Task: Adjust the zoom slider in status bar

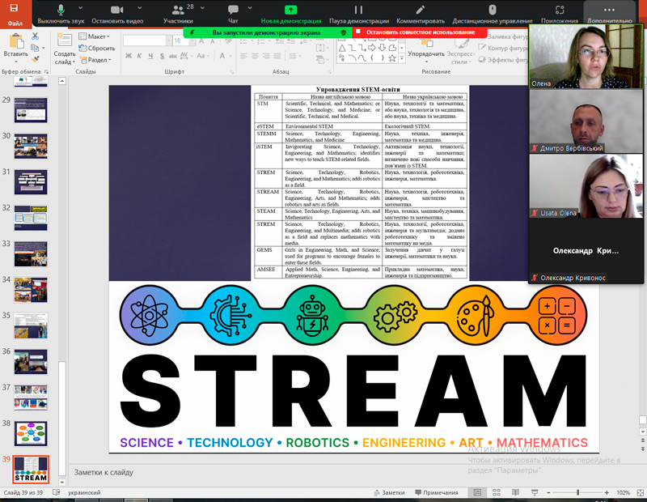Action: 577,492
